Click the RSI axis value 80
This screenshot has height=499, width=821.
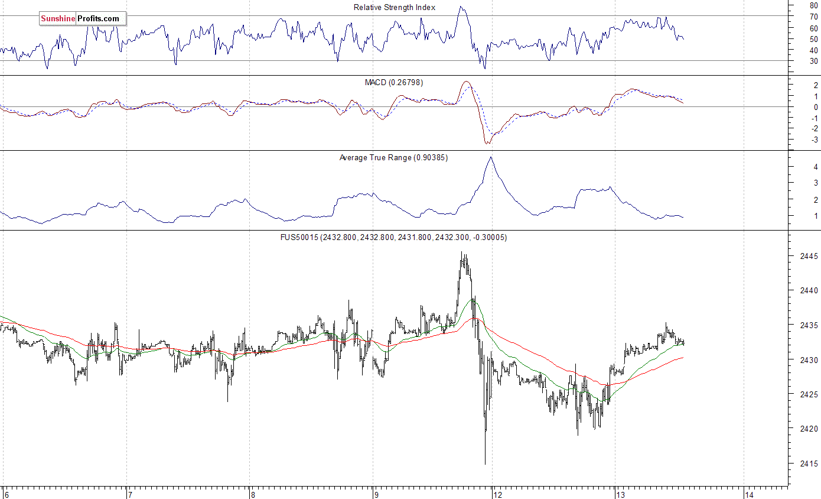(814, 5)
